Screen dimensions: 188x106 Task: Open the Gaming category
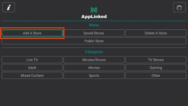tap(156, 68)
